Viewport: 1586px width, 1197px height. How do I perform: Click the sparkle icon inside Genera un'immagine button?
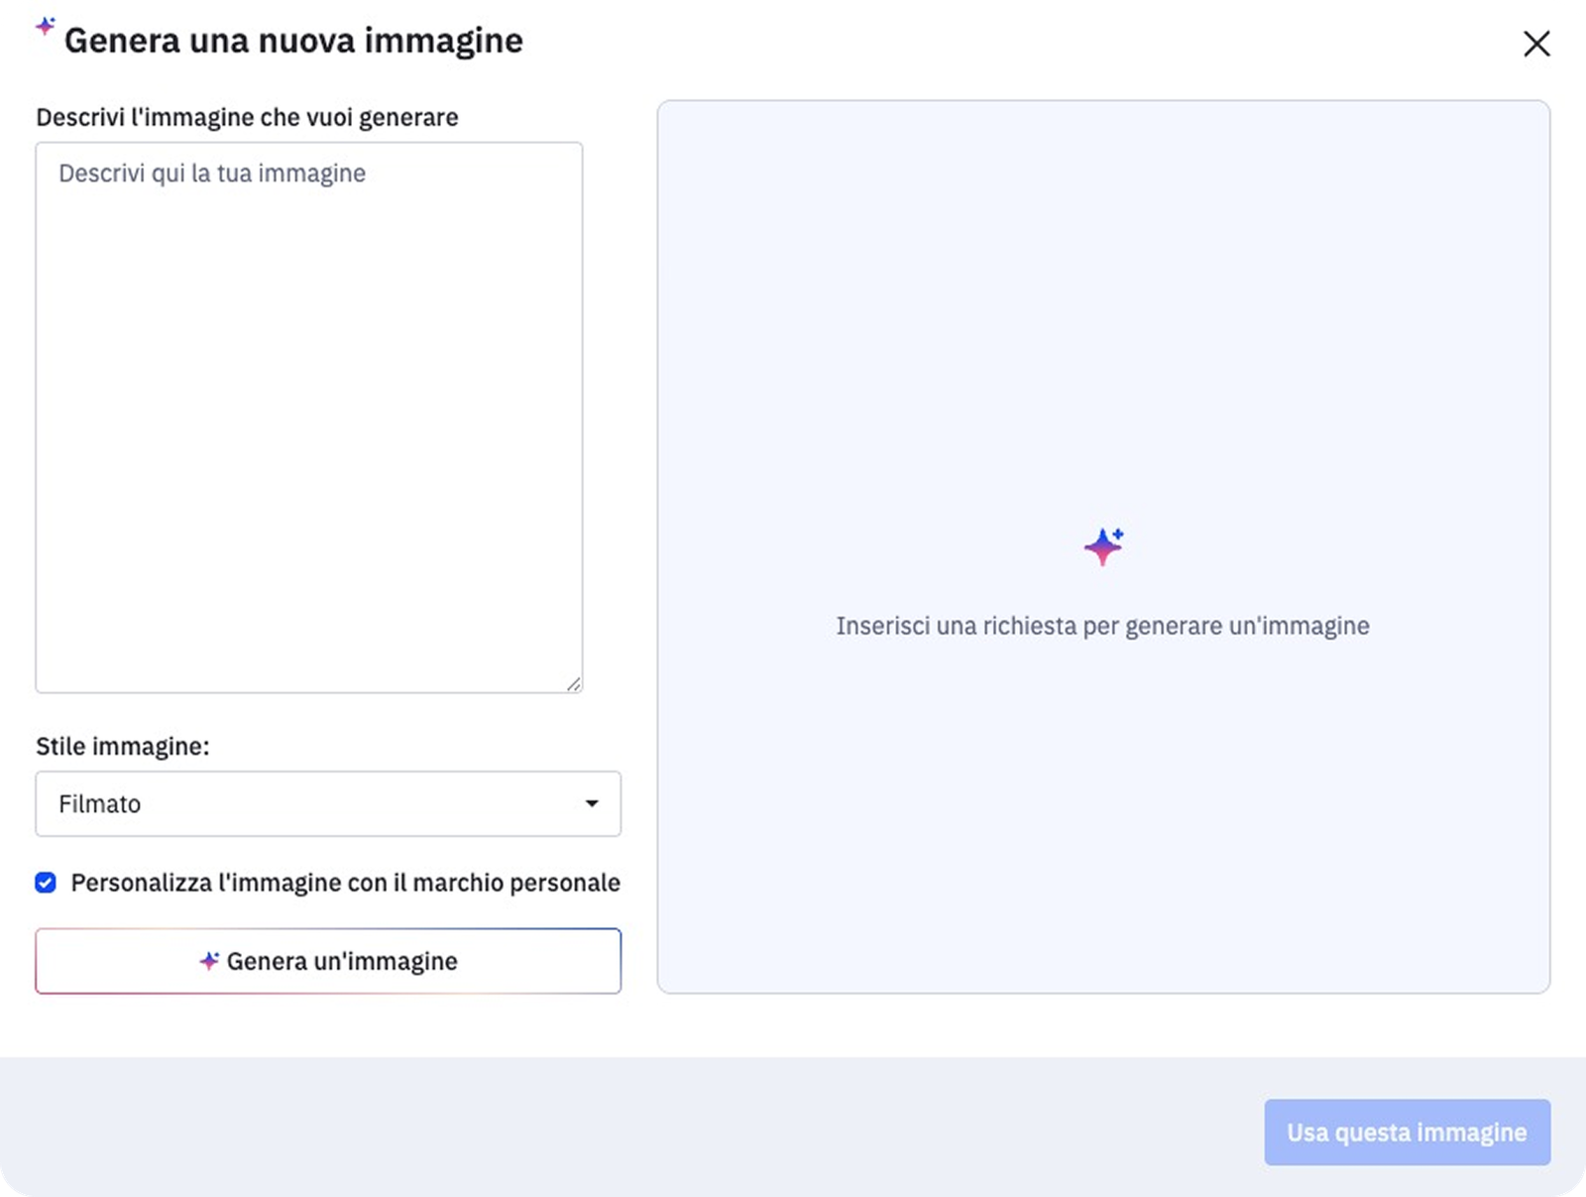pyautogui.click(x=209, y=961)
